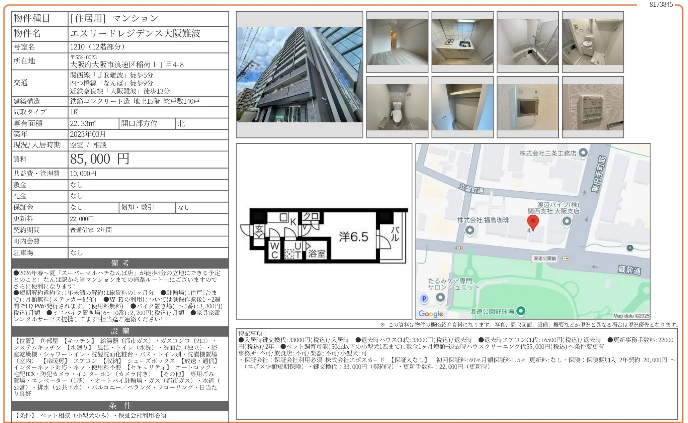The height and width of the screenshot is (423, 688).
Task: Open the kitchen stove photo thumbnail
Action: click(x=462, y=42)
